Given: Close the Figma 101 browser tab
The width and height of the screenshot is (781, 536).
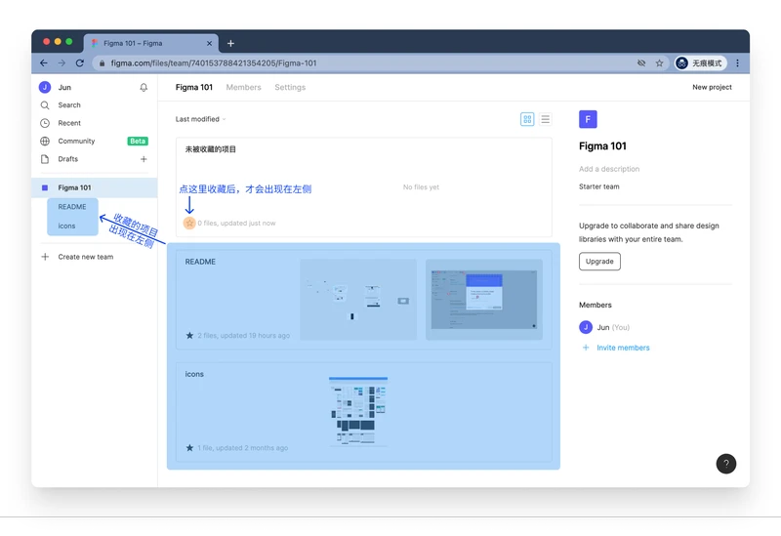Looking at the screenshot, I should pyautogui.click(x=209, y=43).
